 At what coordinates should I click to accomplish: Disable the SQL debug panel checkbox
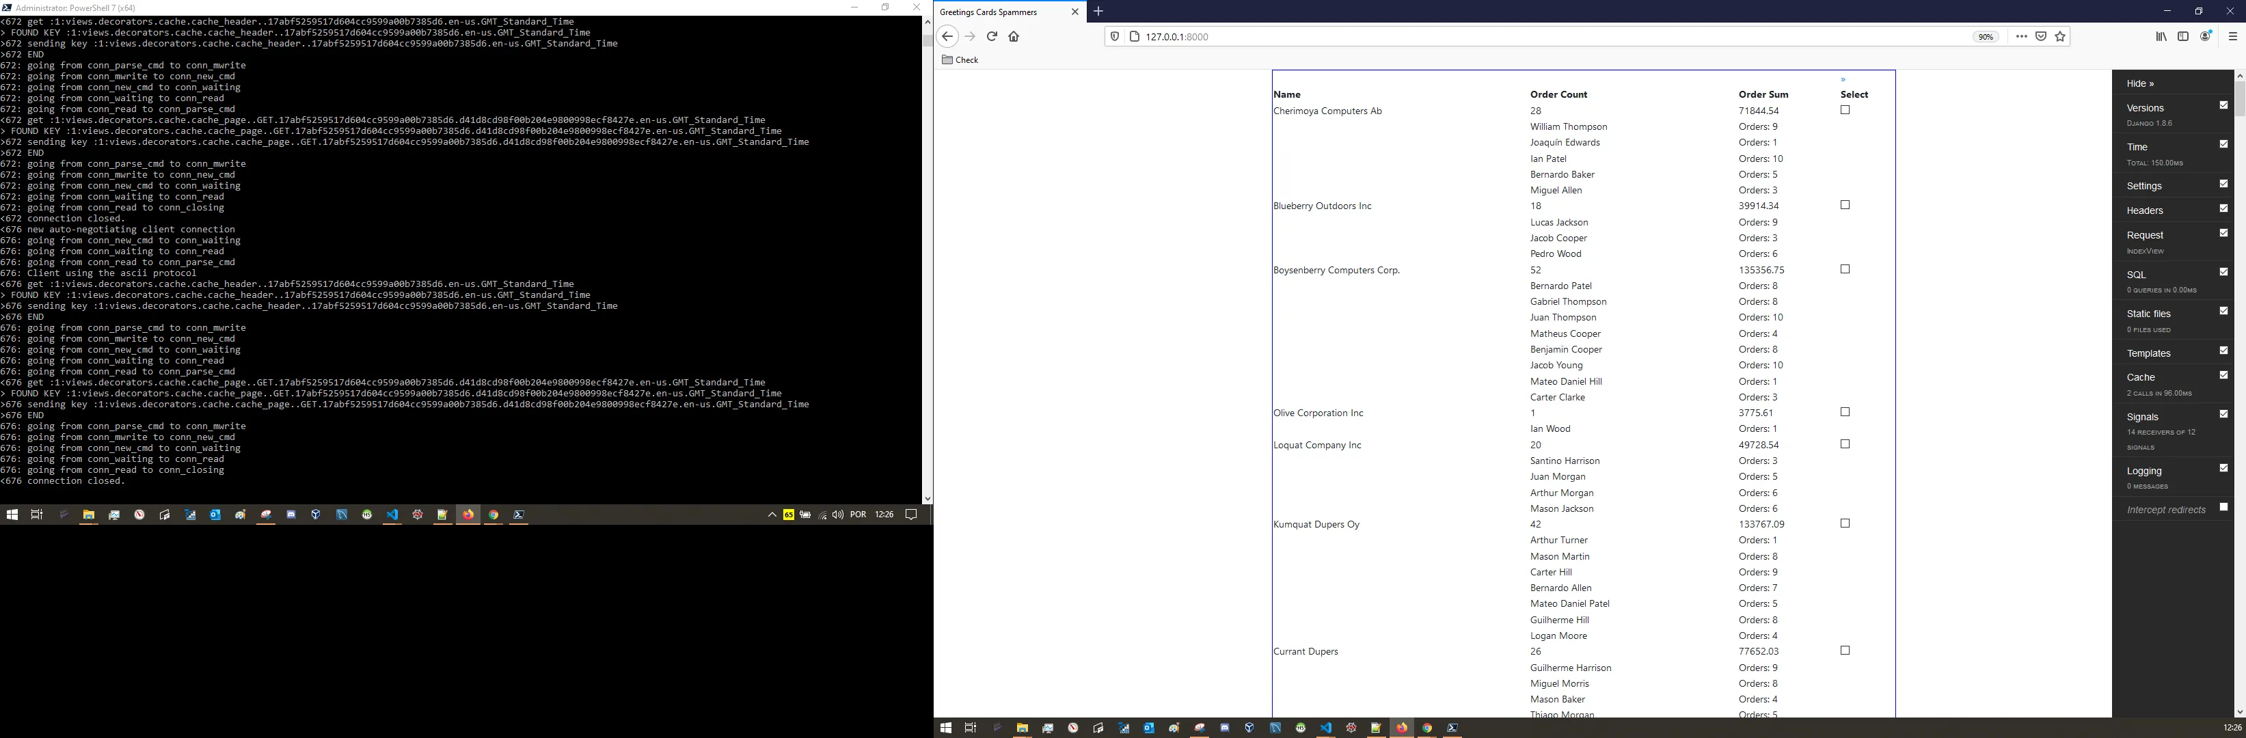coord(2223,272)
